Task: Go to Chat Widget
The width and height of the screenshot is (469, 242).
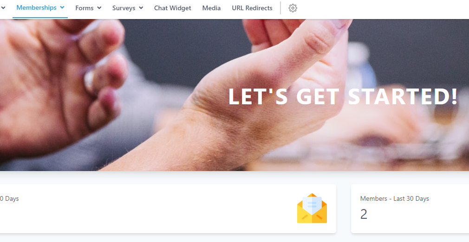Action: tap(173, 8)
